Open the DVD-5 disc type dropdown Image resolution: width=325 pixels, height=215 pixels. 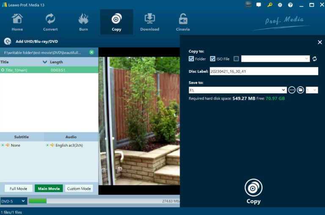click(x=14, y=201)
